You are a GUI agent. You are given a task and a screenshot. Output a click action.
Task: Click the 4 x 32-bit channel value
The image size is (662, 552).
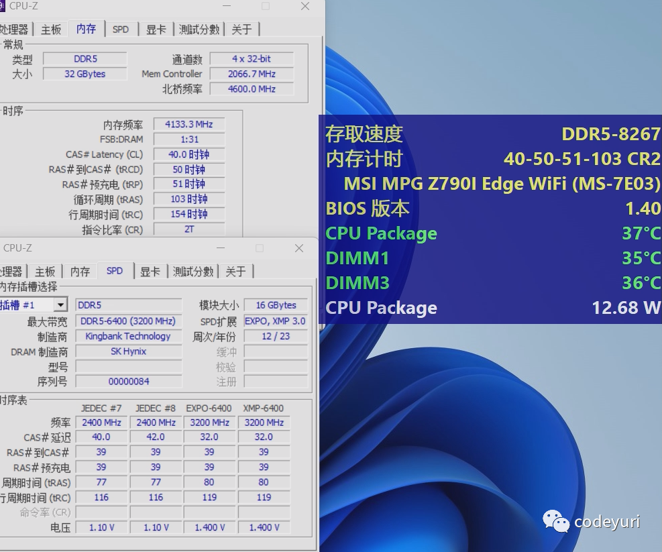252,59
